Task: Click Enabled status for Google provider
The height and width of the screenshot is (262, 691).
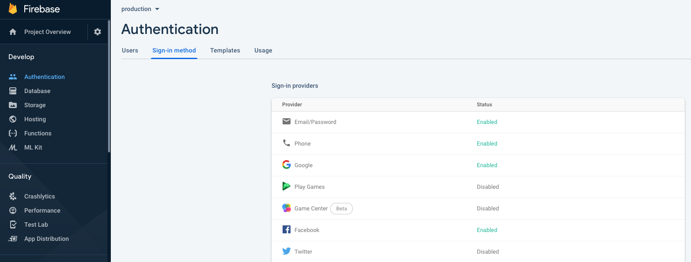Action: pyautogui.click(x=487, y=165)
